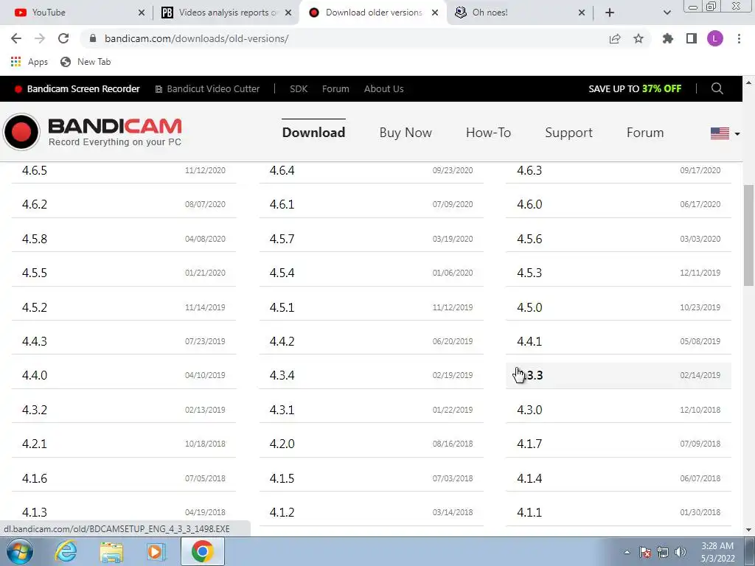Download Bandicam version 4.6.4
This screenshot has height=566, width=755.
coord(372,170)
